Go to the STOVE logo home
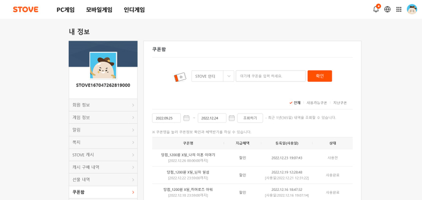Viewport: 422px width, 200px height. click(x=26, y=10)
